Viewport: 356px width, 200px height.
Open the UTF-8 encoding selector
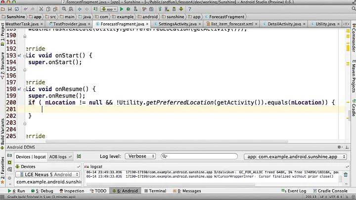coord(335,197)
